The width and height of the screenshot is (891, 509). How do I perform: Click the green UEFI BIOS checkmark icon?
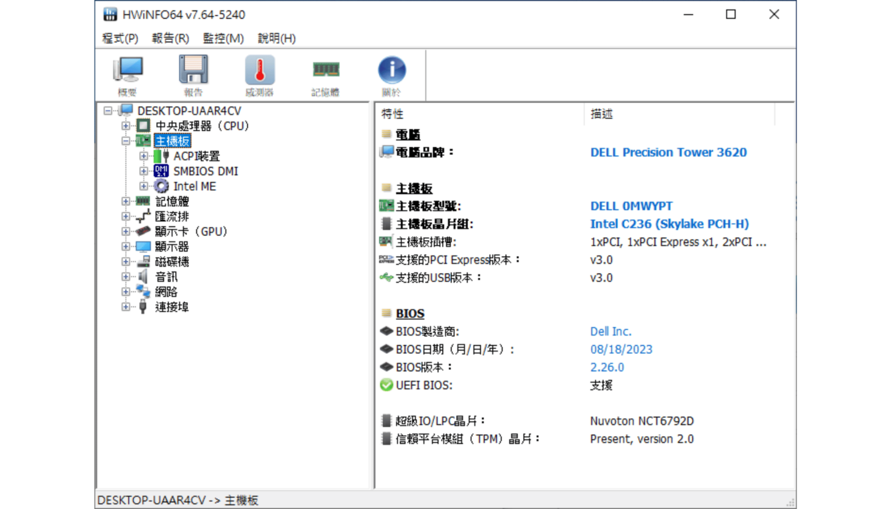click(386, 385)
